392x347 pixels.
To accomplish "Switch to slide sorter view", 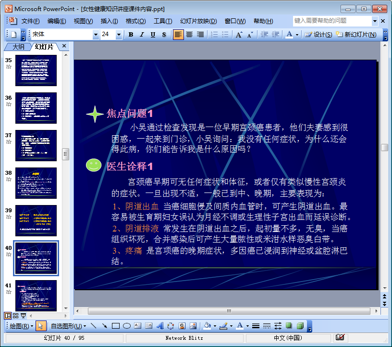I will [15, 316].
